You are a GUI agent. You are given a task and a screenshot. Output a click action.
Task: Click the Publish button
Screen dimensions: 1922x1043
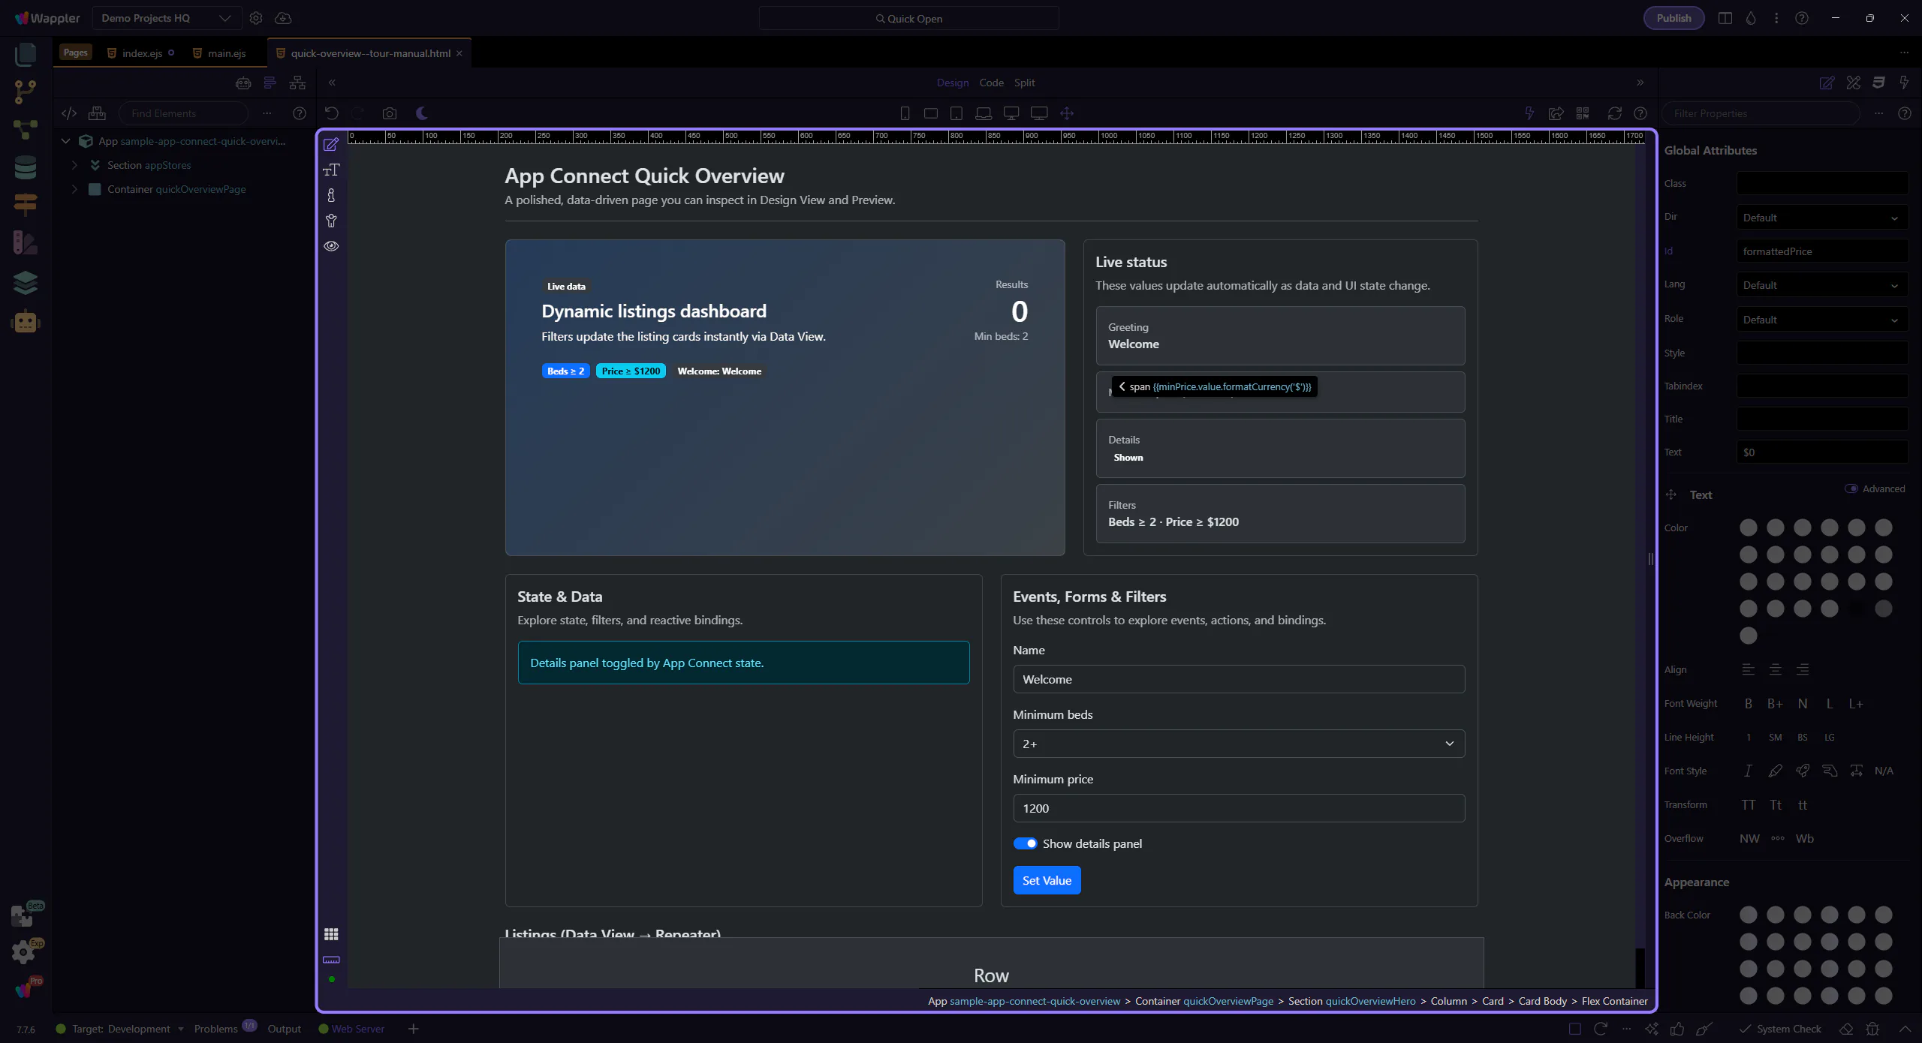(1673, 18)
